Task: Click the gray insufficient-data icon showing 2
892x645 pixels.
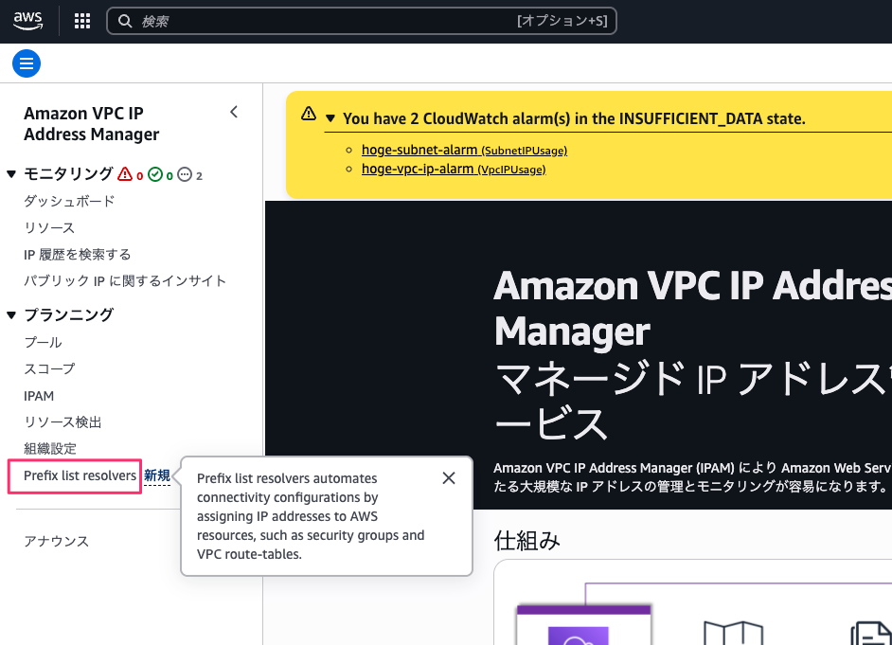Action: [187, 174]
